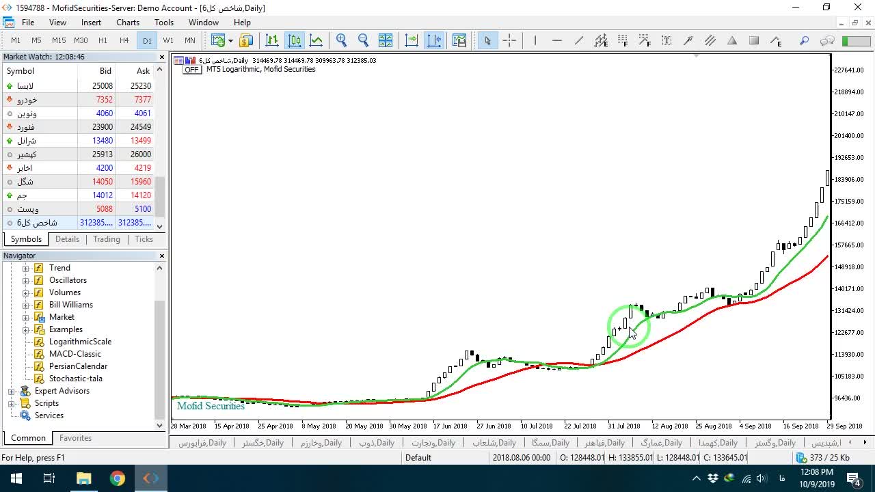Viewport: 875px width, 492px height.
Task: Zoom in on the chart
Action: click(x=341, y=40)
